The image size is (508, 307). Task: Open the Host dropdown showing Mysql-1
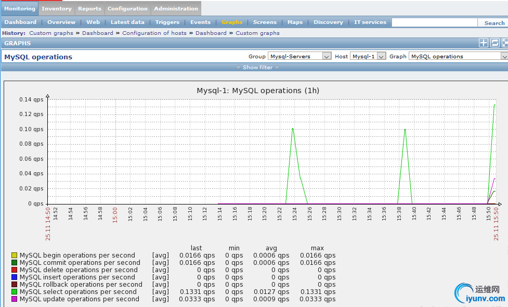click(x=368, y=56)
